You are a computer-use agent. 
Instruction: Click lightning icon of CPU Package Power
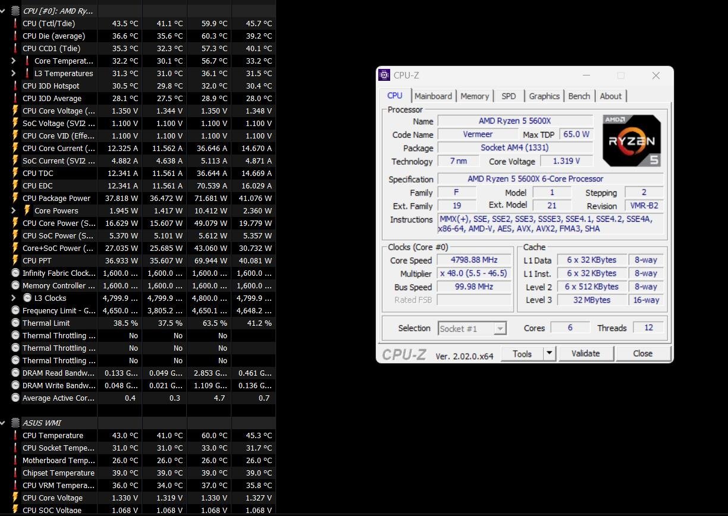[x=15, y=198]
